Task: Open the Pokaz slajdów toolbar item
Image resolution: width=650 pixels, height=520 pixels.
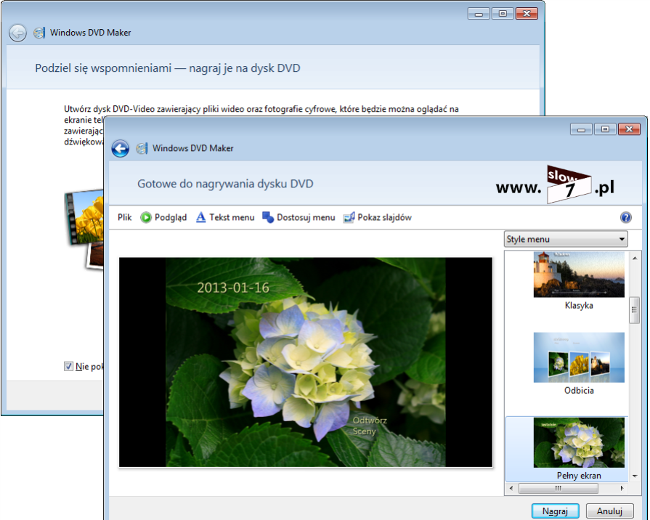Action: point(377,217)
